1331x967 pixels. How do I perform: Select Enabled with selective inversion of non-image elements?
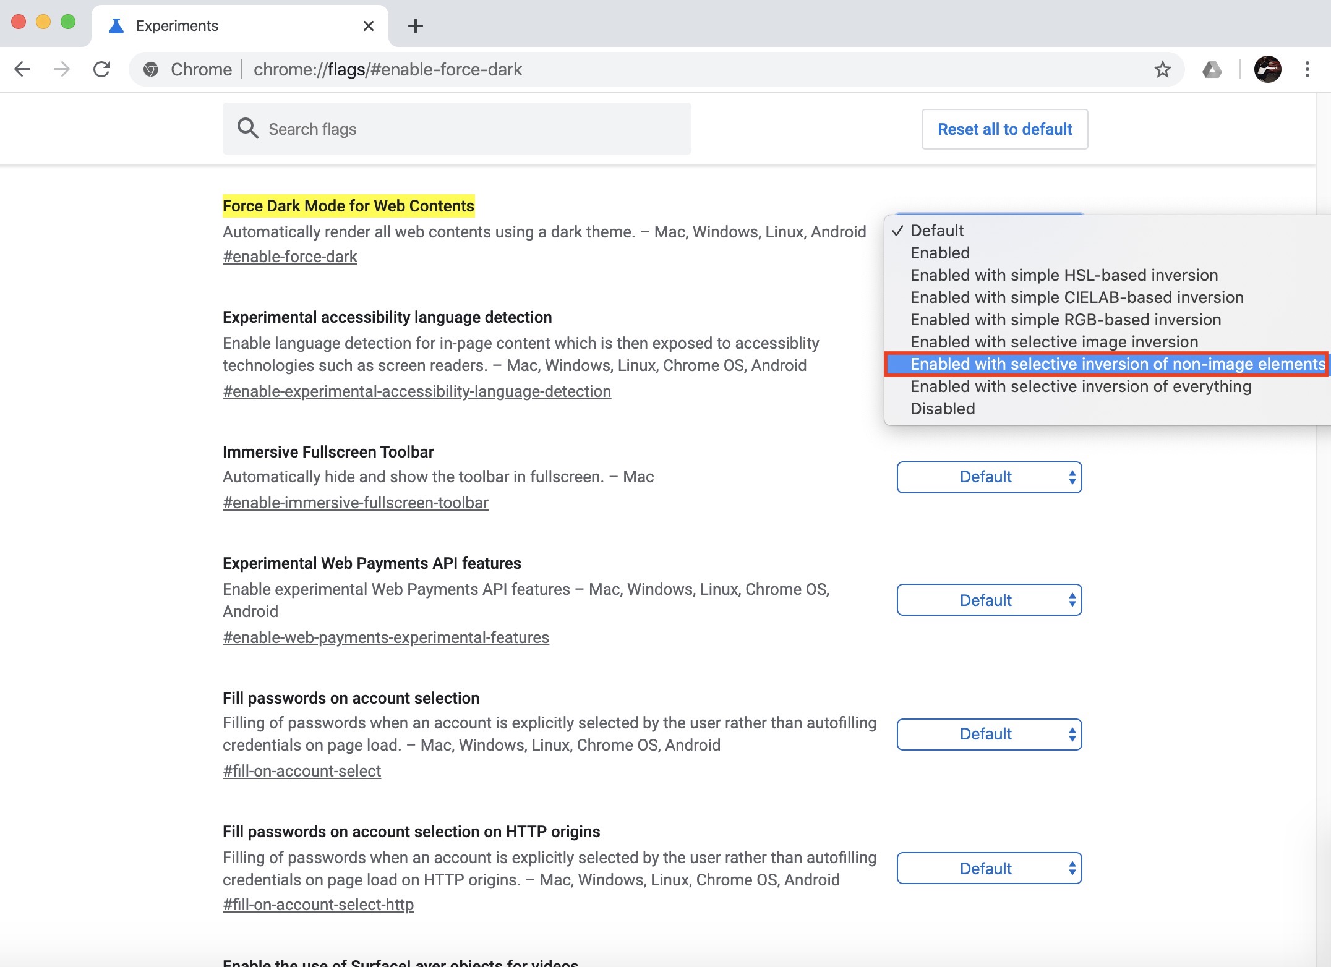tap(1117, 364)
